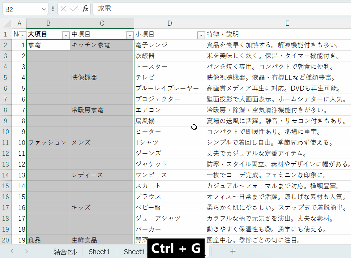Click the Cancel X icon in formula bar
Image resolution: width=351 pixels, height=258 pixels.
click(x=63, y=9)
